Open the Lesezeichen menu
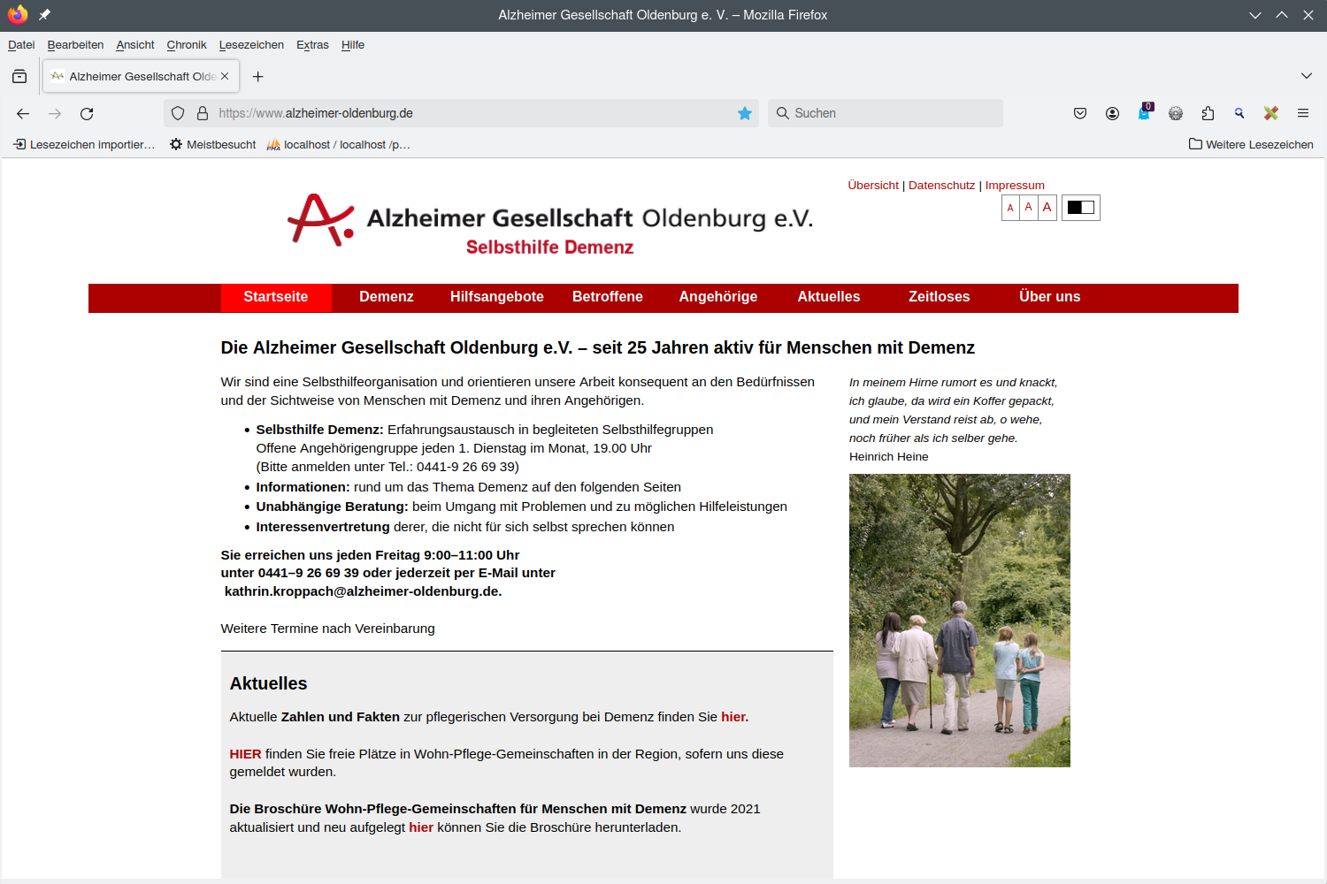Screen dimensions: 1327x884 (251, 45)
